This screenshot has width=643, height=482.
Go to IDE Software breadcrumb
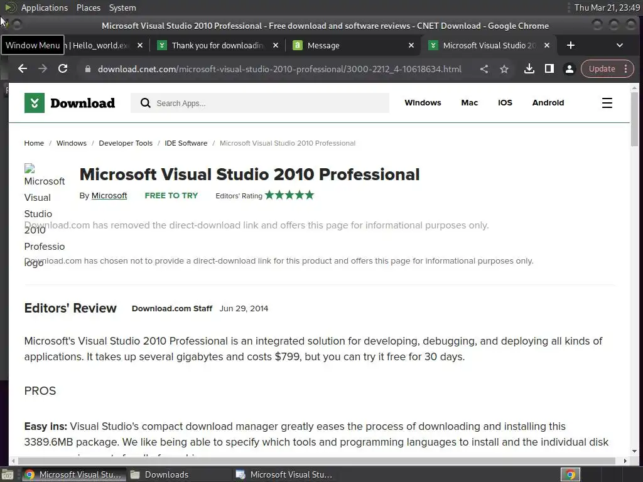coord(186,143)
